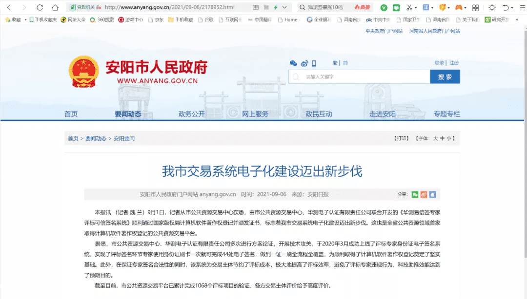Open reader mode icon in address bar
527x299 pixels.
pos(255,7)
